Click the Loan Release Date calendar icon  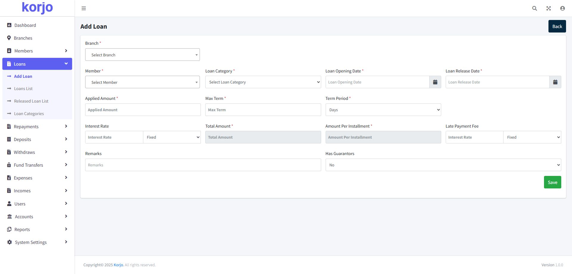pyautogui.click(x=555, y=82)
